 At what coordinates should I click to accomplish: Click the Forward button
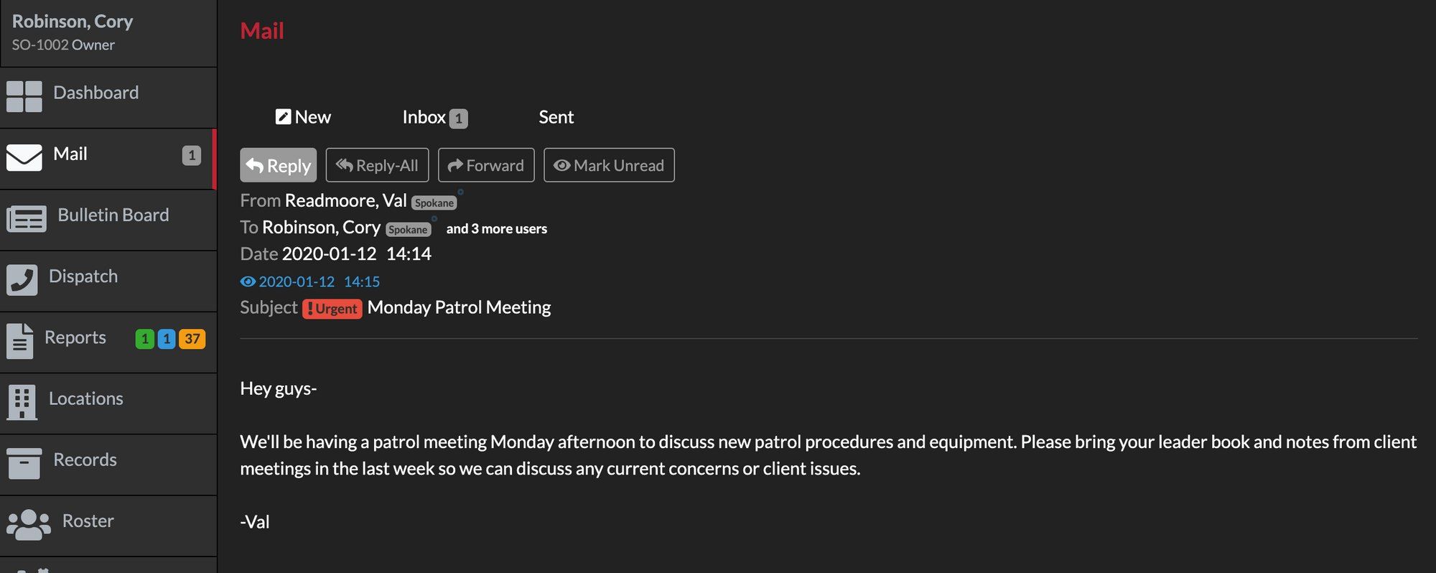coord(486,165)
